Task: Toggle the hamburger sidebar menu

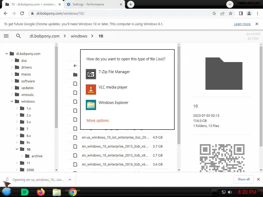Action: 6,36
